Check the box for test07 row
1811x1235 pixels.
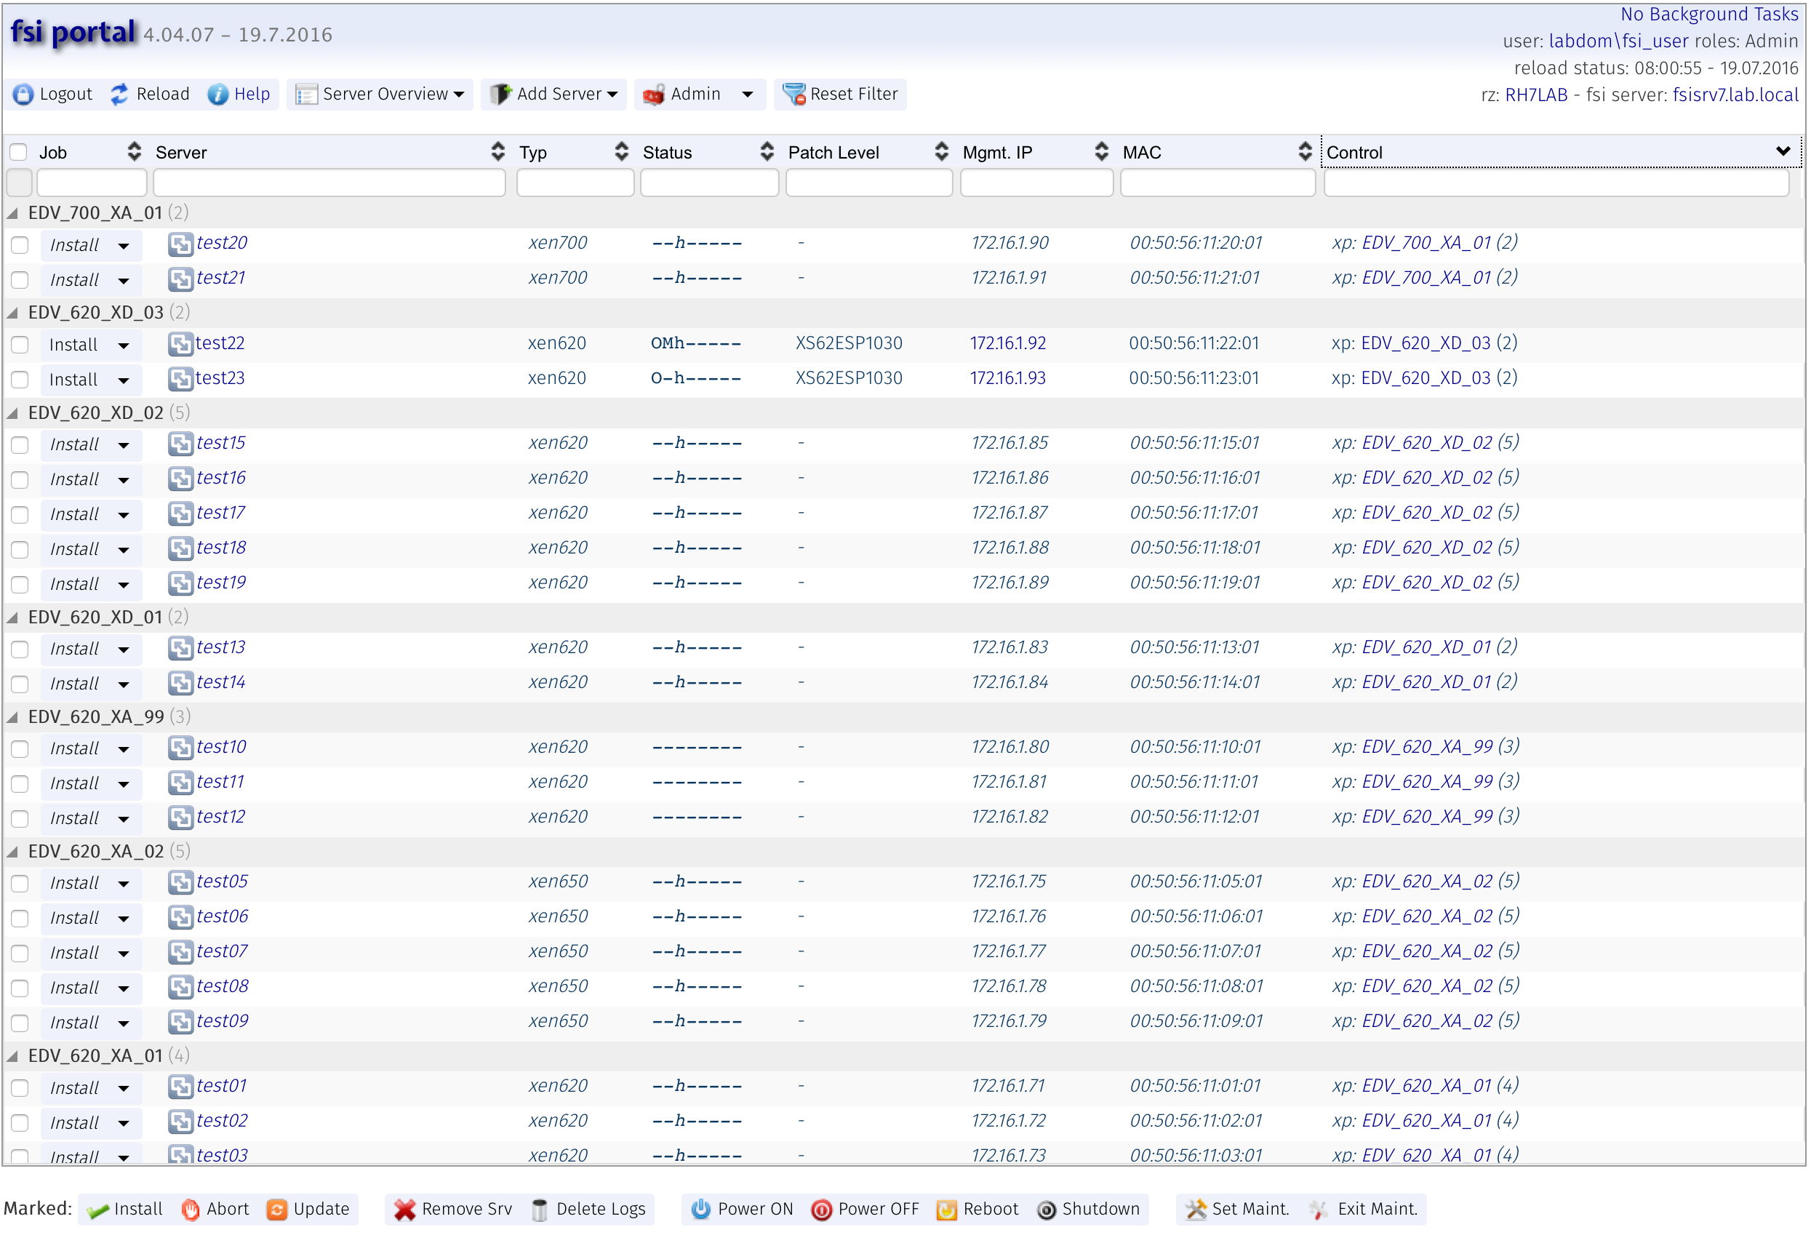[x=20, y=954]
